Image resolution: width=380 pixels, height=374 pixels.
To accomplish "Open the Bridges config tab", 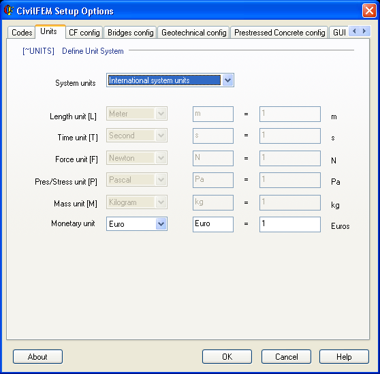I will pos(130,33).
